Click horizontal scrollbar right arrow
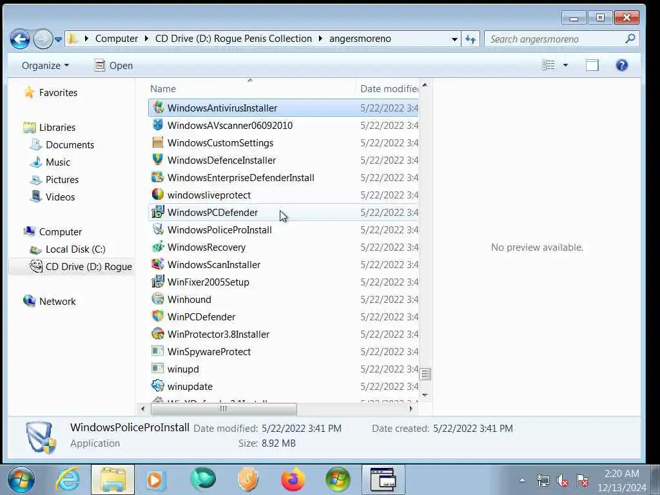The image size is (660, 495). [x=411, y=409]
